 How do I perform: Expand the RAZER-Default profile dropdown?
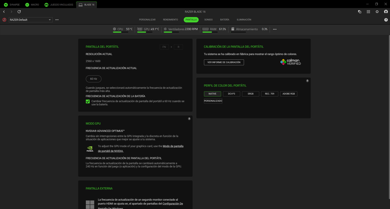click(31, 20)
